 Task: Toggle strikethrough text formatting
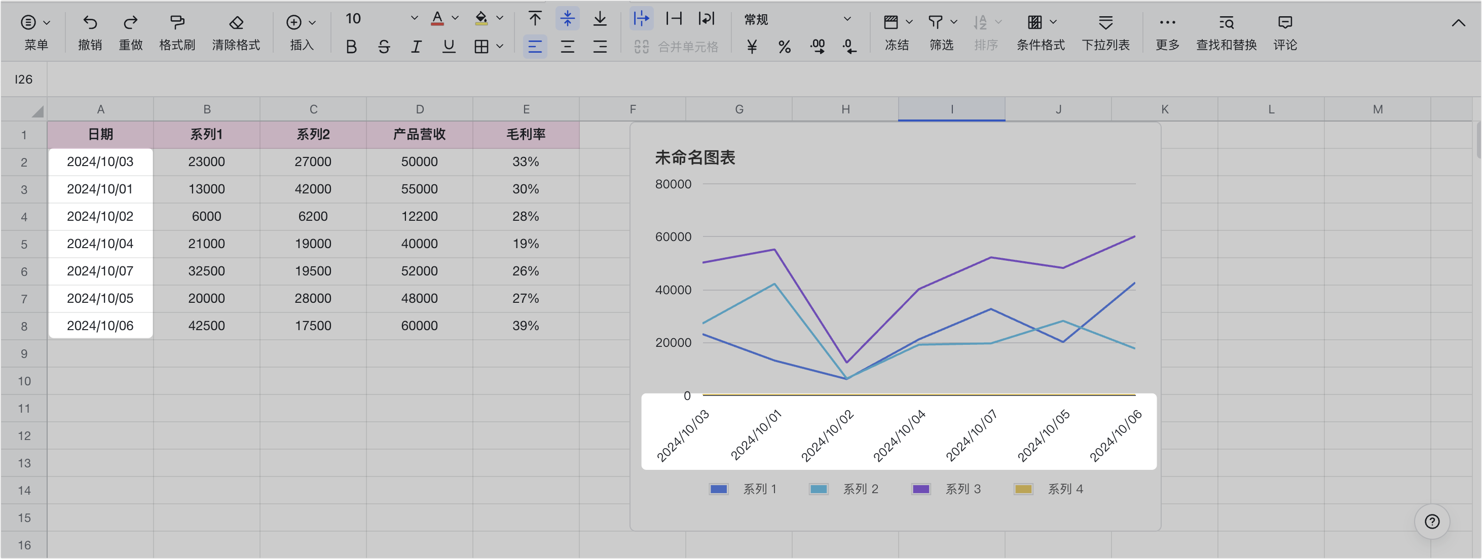click(384, 47)
